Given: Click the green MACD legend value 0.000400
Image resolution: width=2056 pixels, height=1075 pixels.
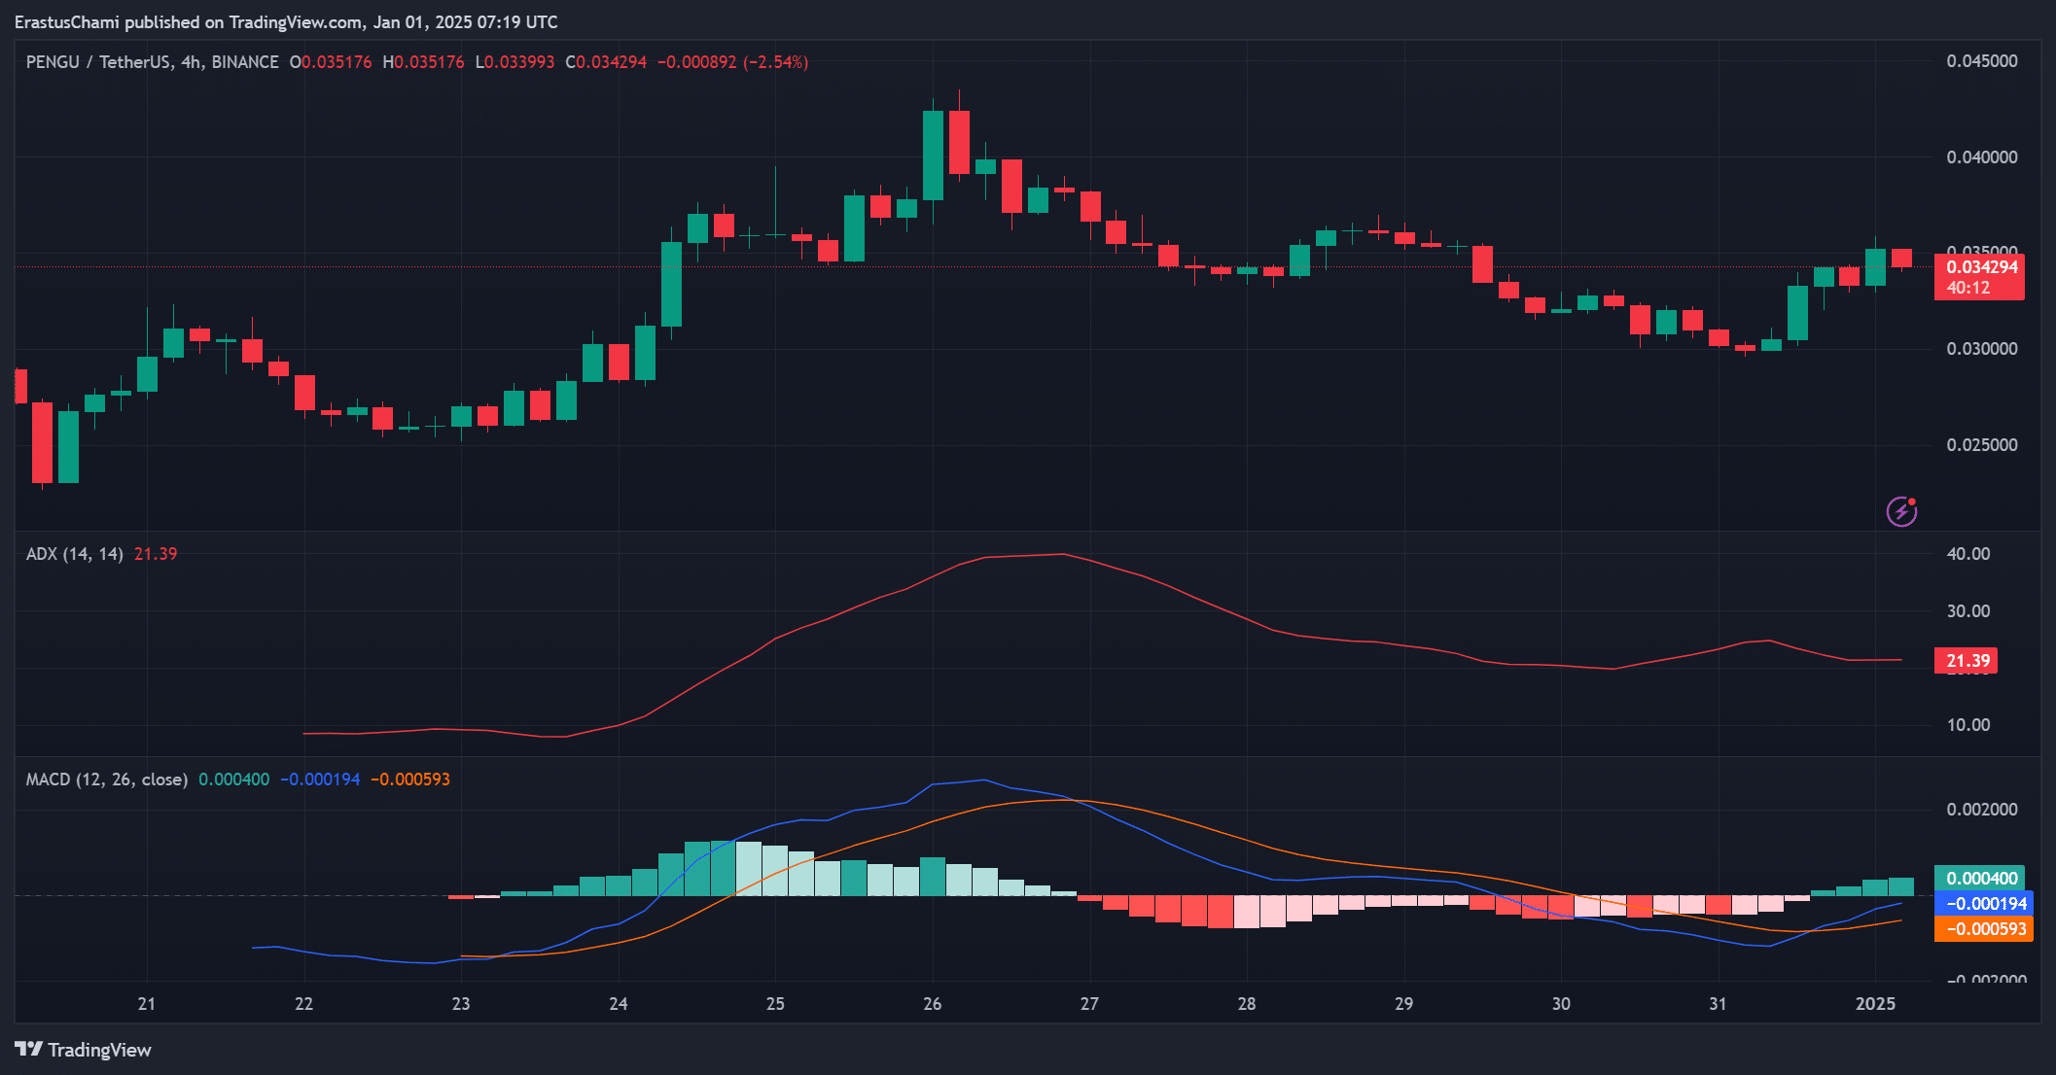Looking at the screenshot, I should pos(234,780).
